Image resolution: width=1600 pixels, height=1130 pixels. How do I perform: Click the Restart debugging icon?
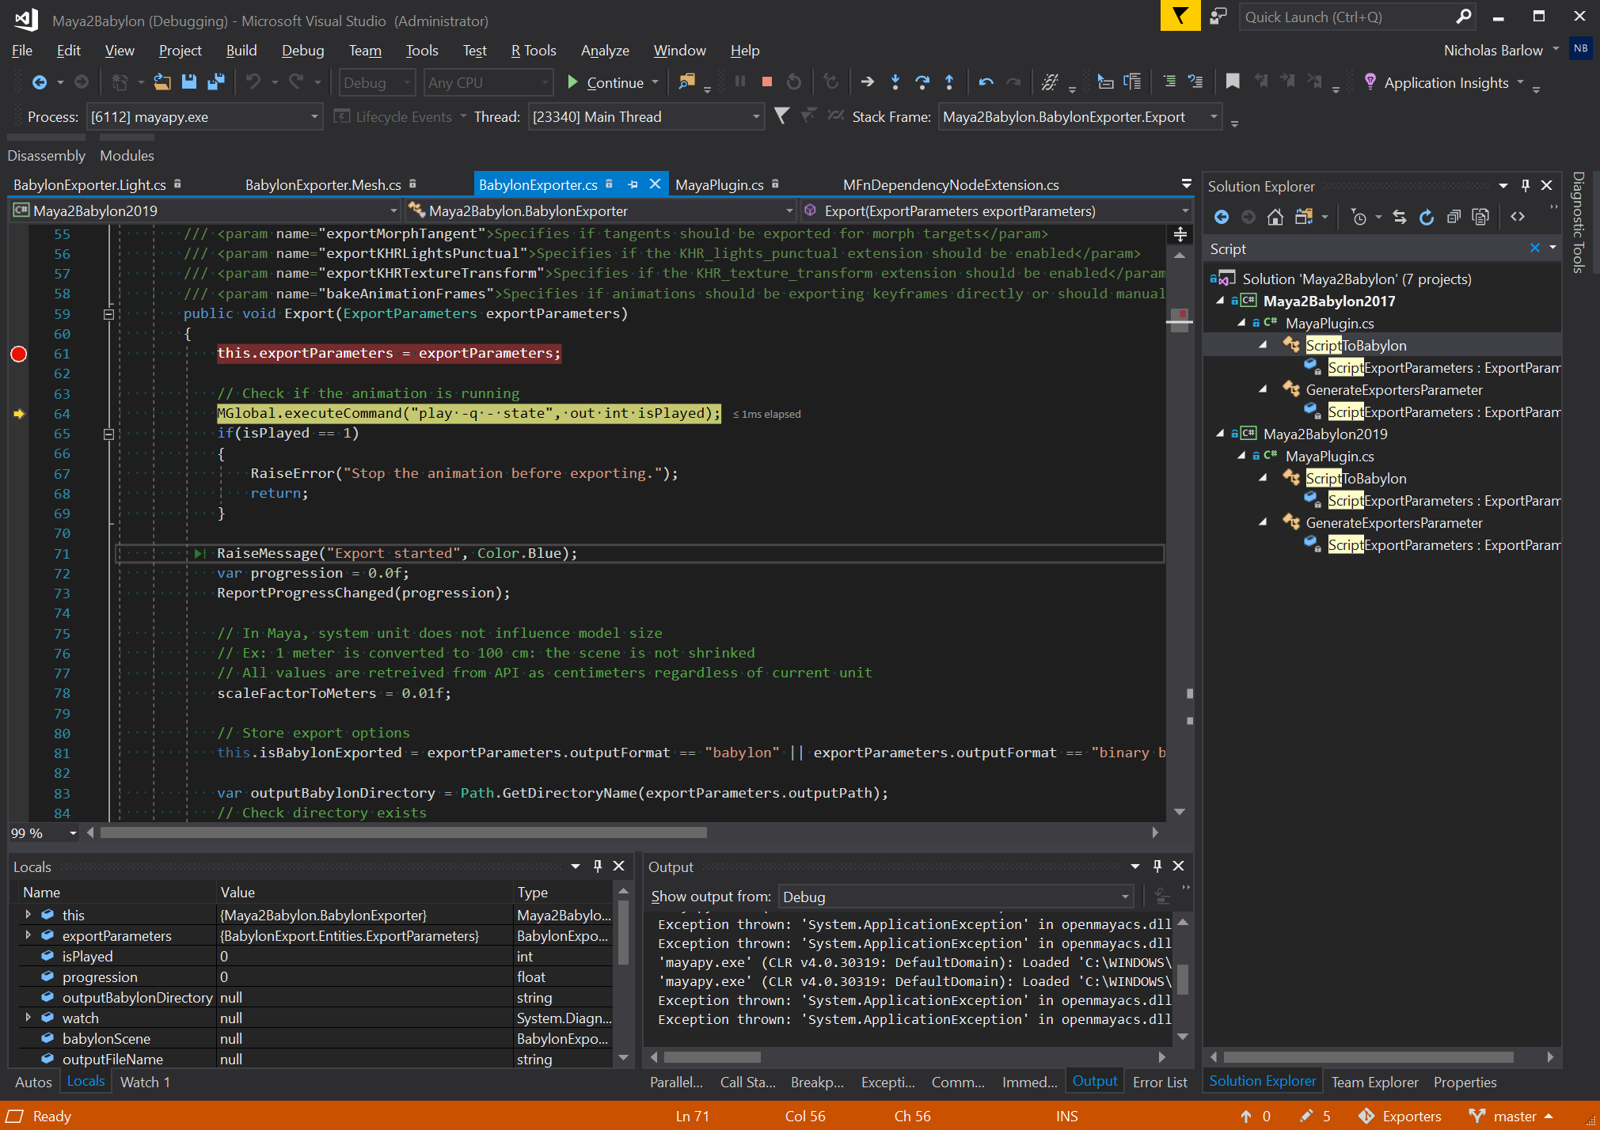[794, 82]
